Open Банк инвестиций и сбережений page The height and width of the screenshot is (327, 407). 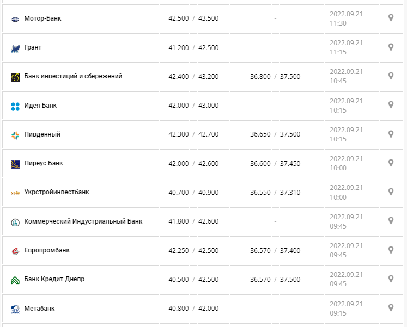pos(73,76)
